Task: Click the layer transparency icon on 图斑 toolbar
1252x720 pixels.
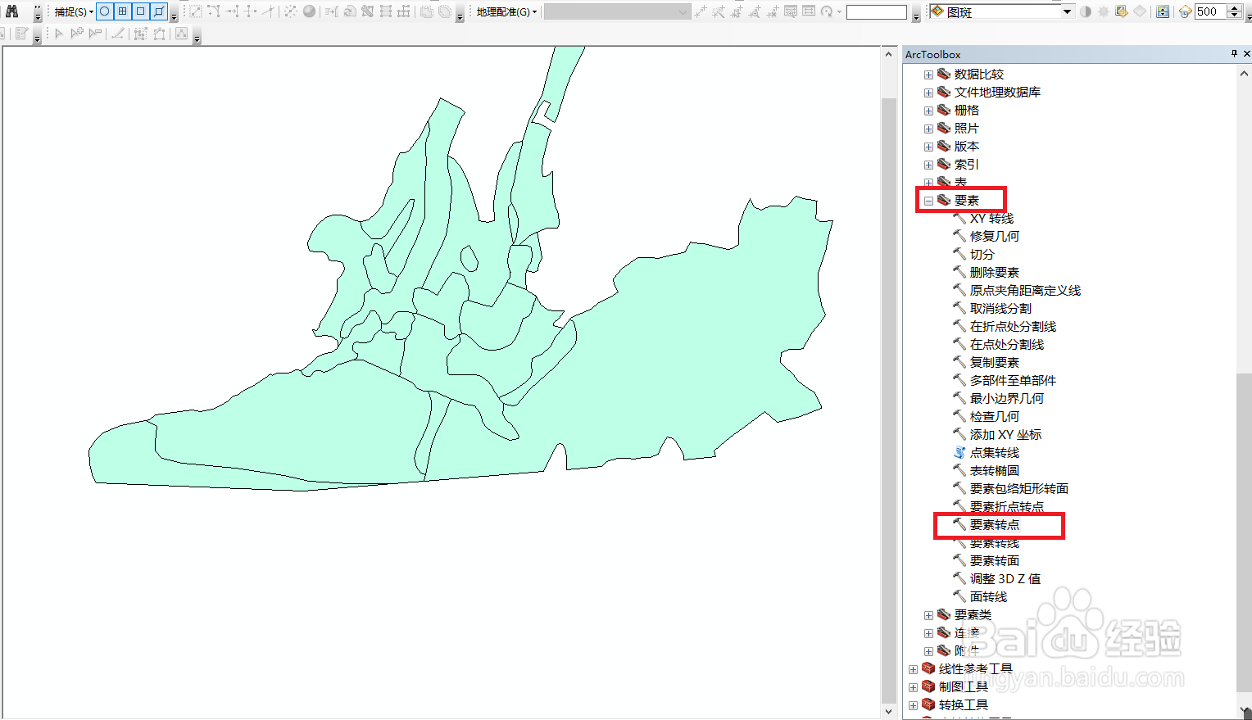Action: (1086, 11)
